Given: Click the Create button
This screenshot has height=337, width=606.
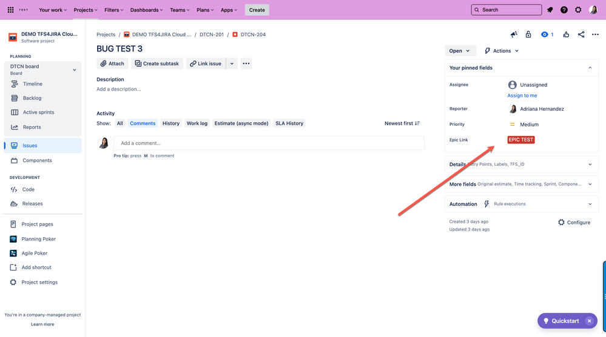Looking at the screenshot, I should coord(257,10).
